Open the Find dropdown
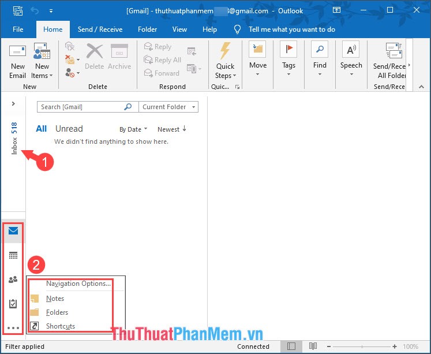The width and height of the screenshot is (431, 354). click(320, 59)
